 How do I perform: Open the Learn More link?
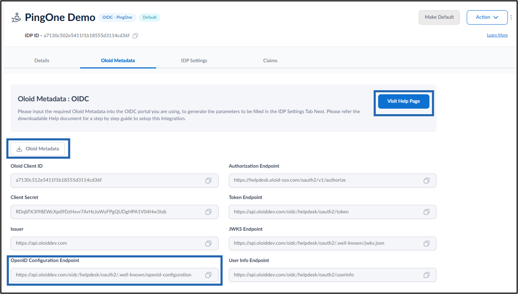tap(497, 35)
